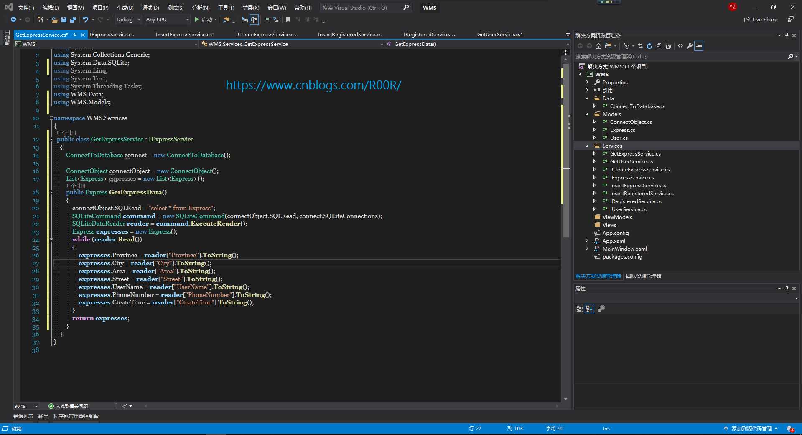Refresh Solution Explorer
The height and width of the screenshot is (435, 802).
click(x=649, y=46)
